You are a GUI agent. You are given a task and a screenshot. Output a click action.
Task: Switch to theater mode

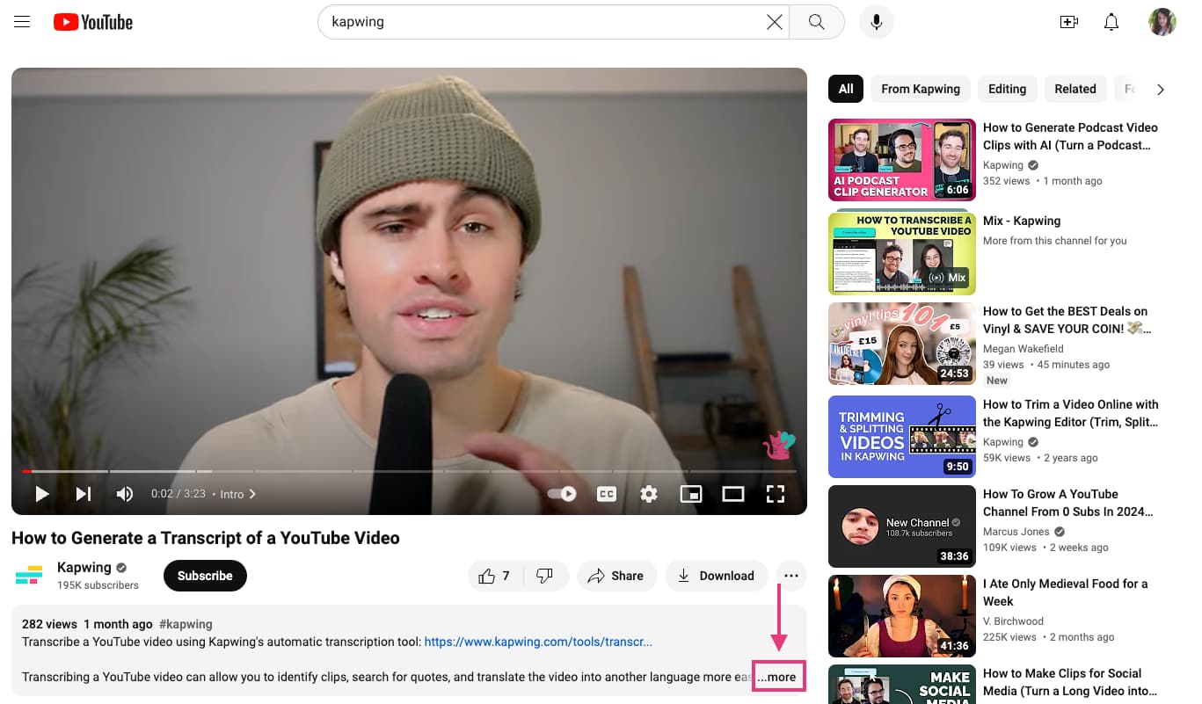(x=733, y=494)
